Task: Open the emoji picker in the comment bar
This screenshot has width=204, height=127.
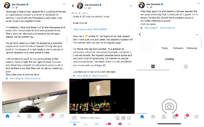Action: tap(129, 118)
